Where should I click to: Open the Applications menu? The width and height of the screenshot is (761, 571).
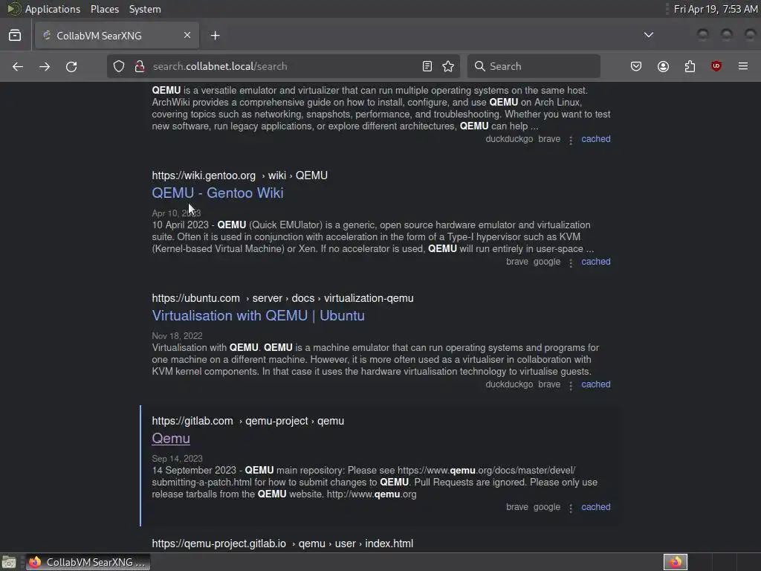tap(53, 9)
